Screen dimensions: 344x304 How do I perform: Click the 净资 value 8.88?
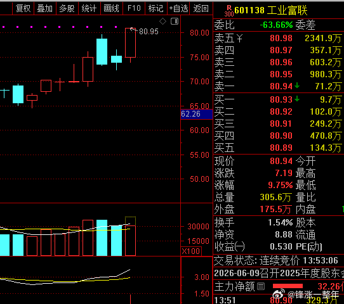coord(284,234)
